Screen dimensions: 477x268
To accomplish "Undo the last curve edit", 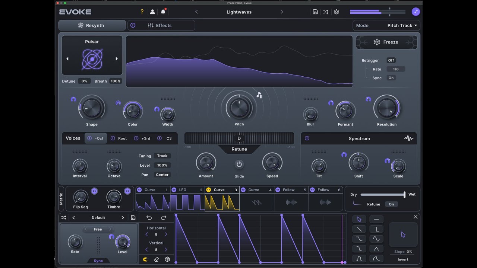I will click(x=149, y=218).
